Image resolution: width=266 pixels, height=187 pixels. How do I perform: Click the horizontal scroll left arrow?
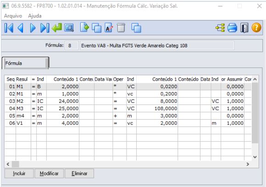[8, 164]
